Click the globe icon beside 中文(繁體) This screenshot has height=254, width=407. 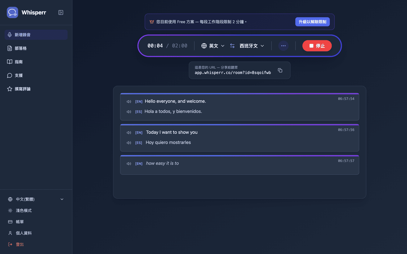(x=10, y=199)
